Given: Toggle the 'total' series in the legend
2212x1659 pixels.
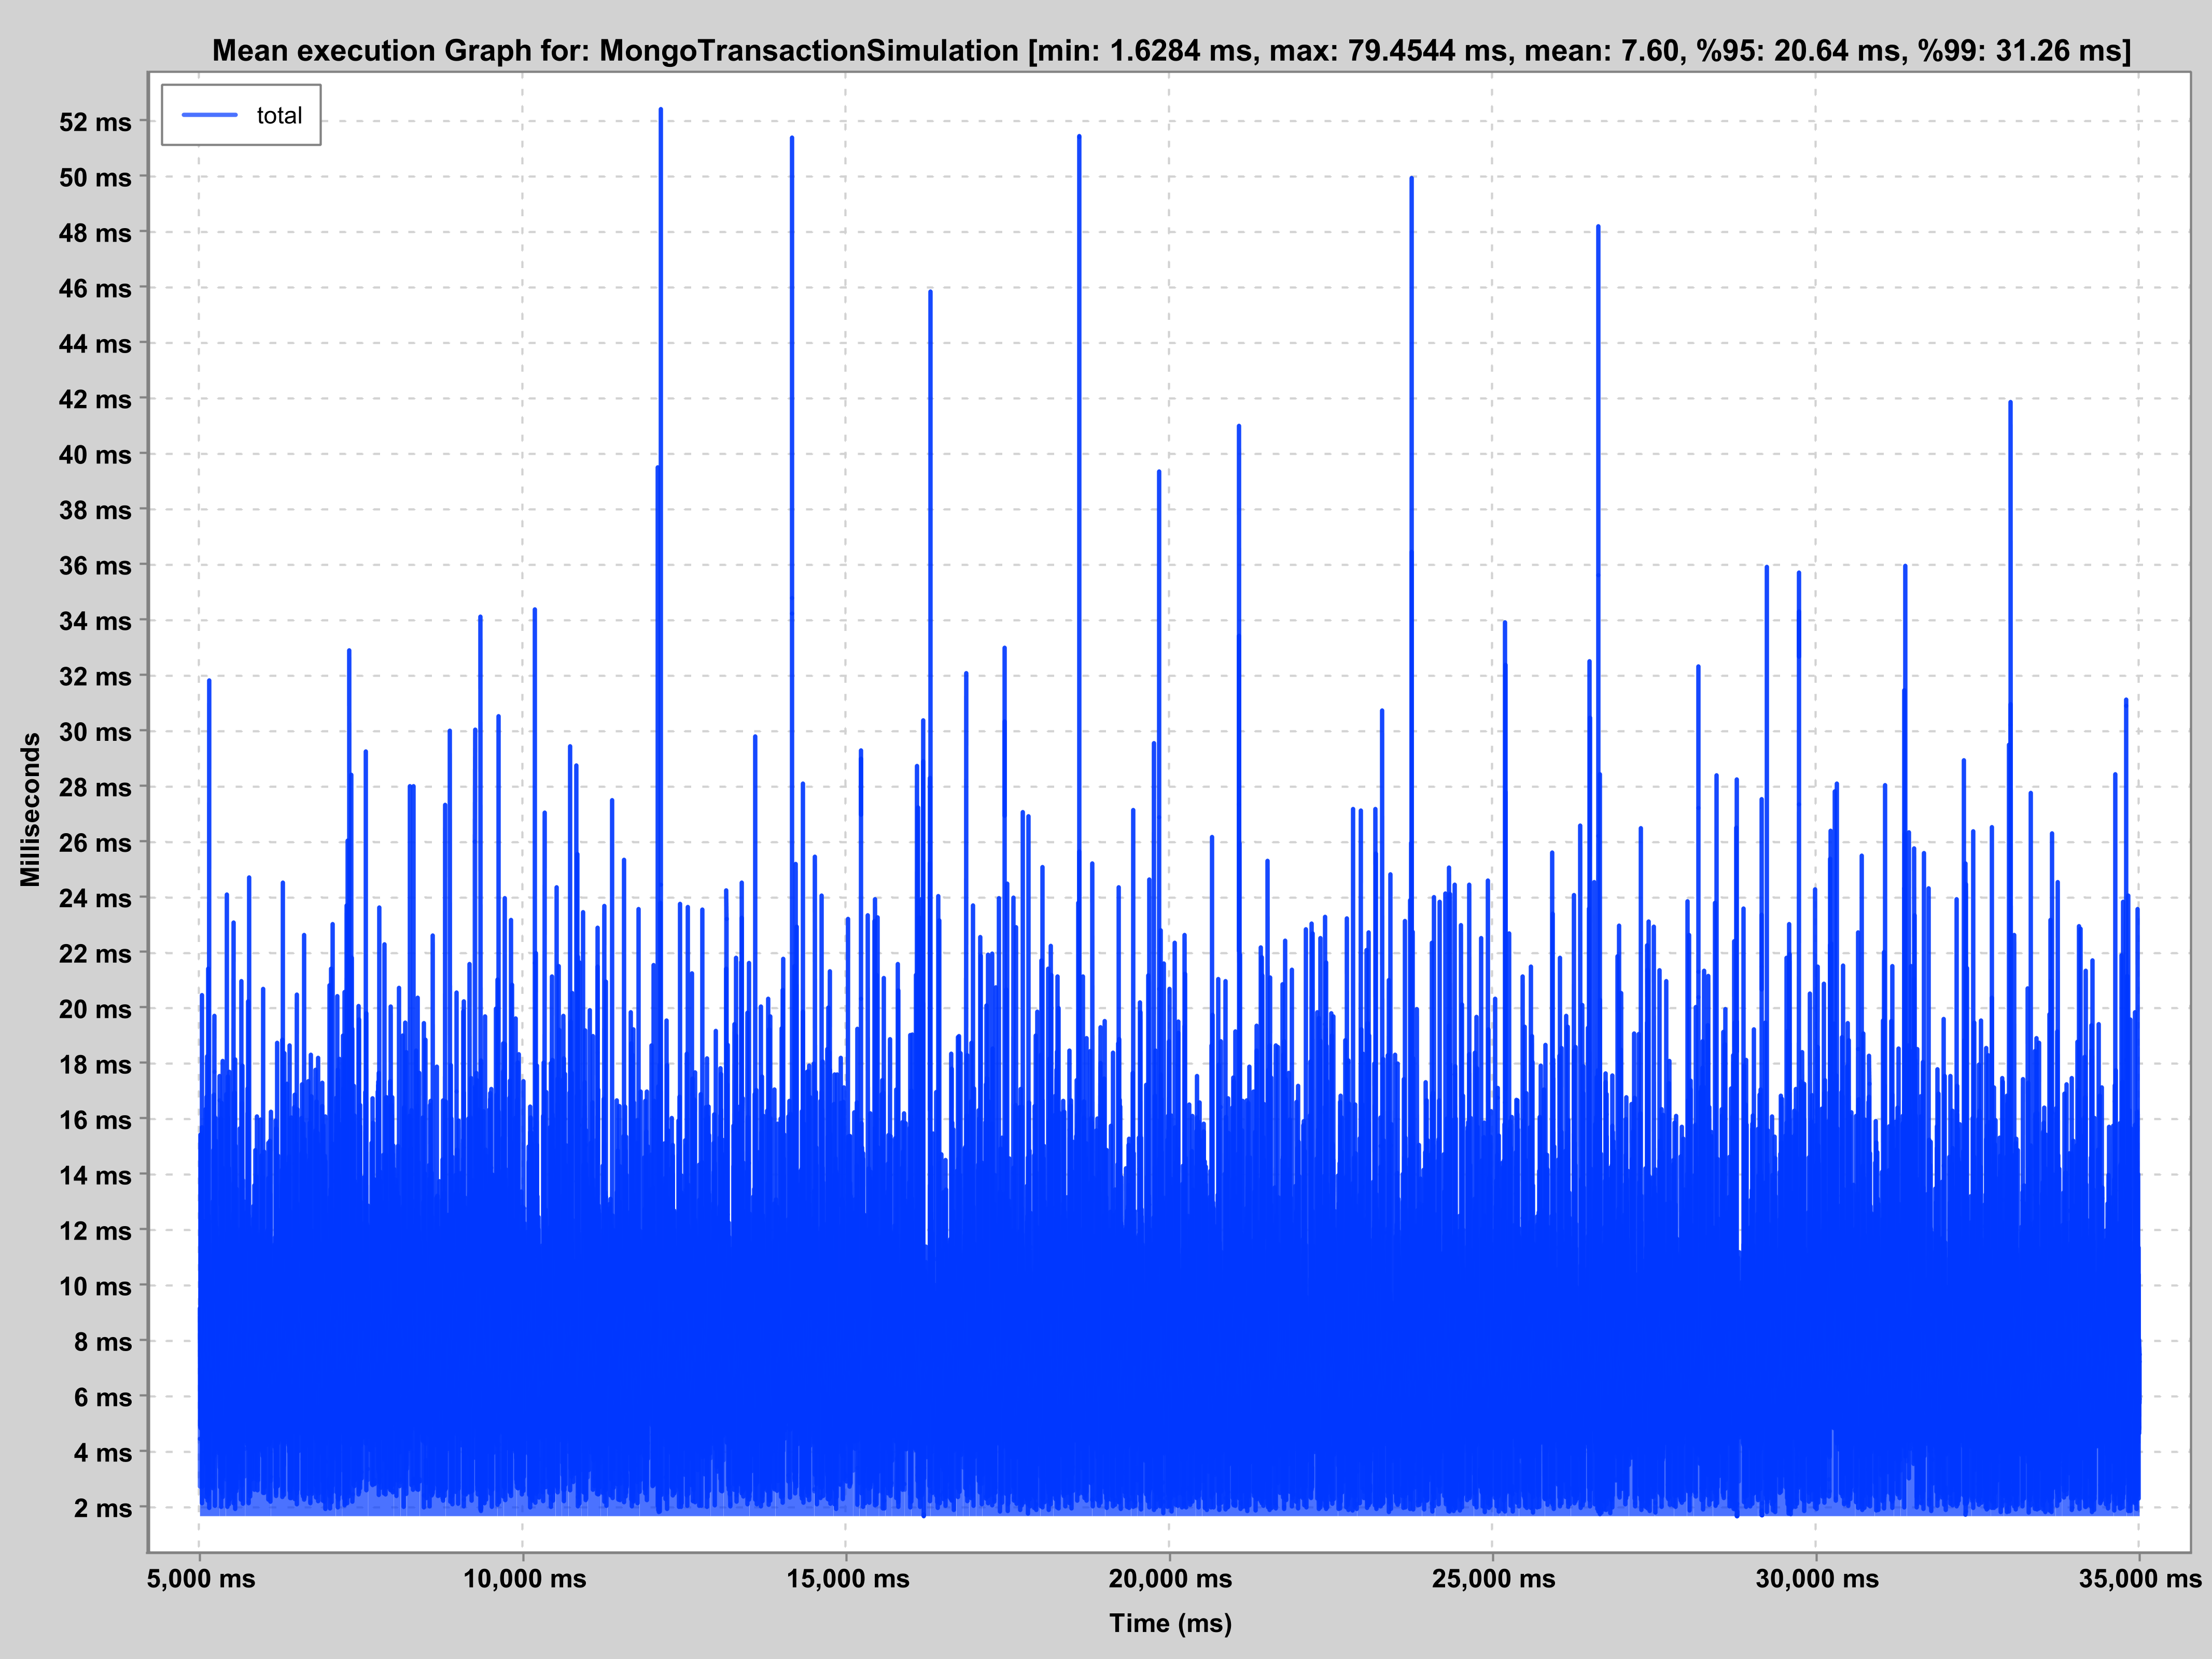Looking at the screenshot, I should [281, 114].
